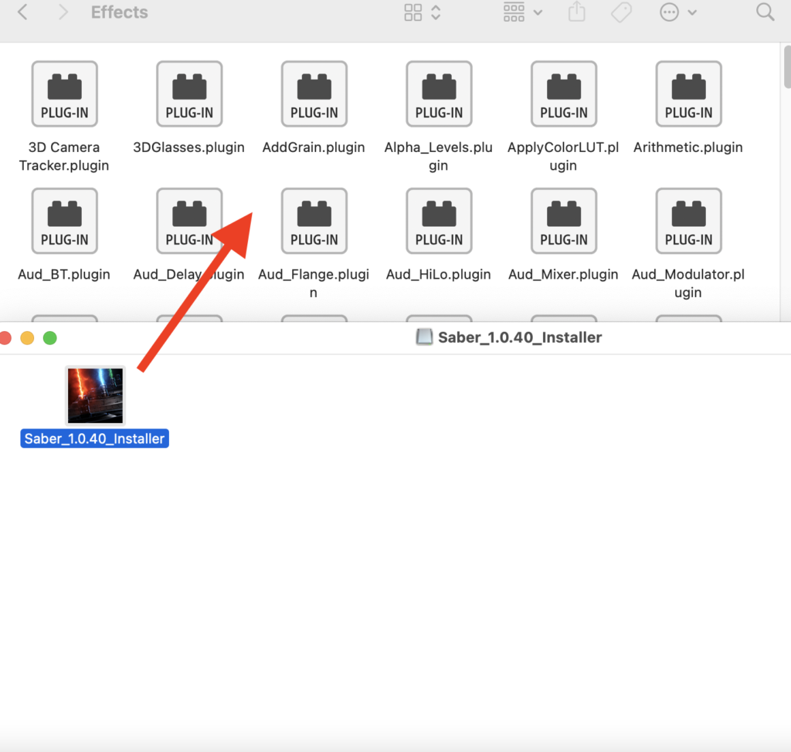The height and width of the screenshot is (752, 791).
Task: Select the AddGrain.plugin icon
Action: (314, 93)
